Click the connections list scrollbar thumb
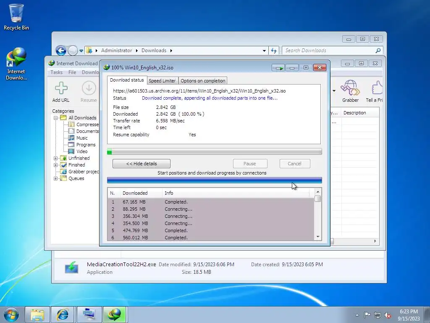Viewport: 430px width, 323px height. [x=318, y=199]
